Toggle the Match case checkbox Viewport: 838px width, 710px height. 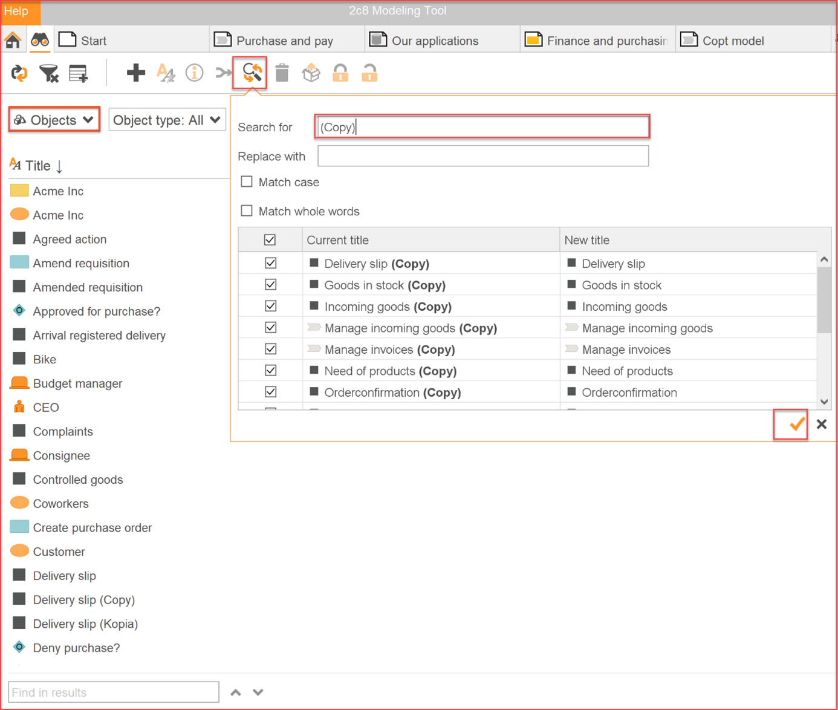(247, 182)
